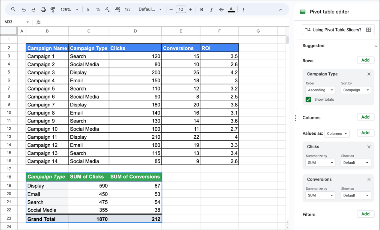
Task: Open the Sort by Campaign dropdown
Action: 356,90
